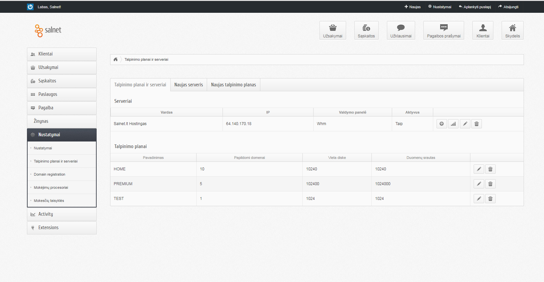Viewport: 544px width, 282px height.
Task: Expand the Paslaugos sidebar section
Action: tap(62, 95)
